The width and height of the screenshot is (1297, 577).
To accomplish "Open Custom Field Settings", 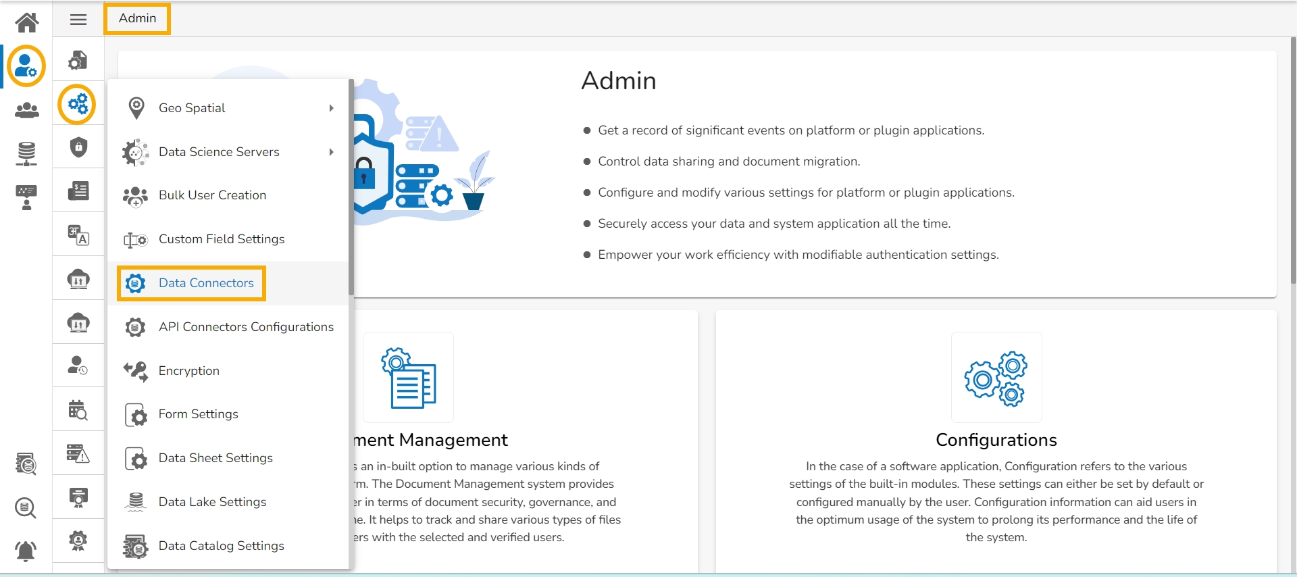I will (228, 239).
